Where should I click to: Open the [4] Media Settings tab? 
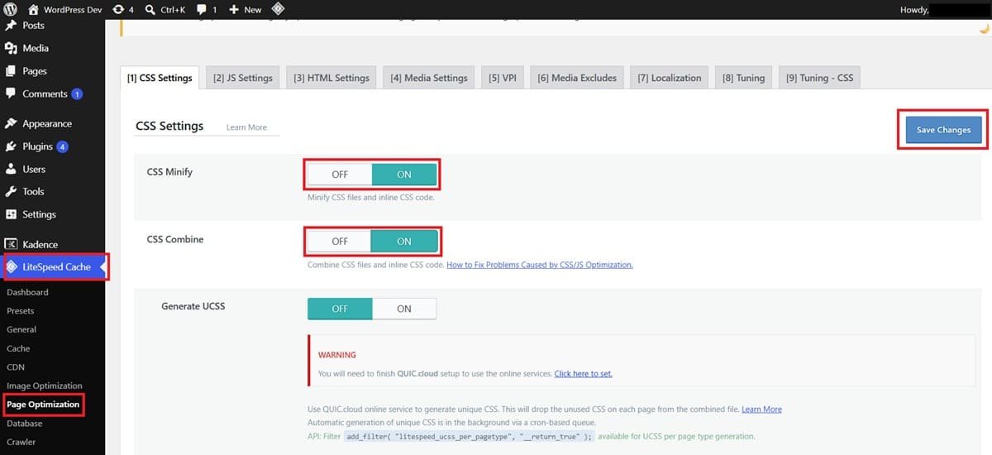click(429, 78)
